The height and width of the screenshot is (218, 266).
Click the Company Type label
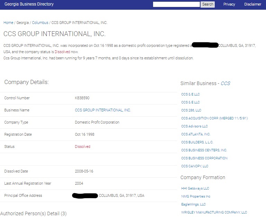16,122
